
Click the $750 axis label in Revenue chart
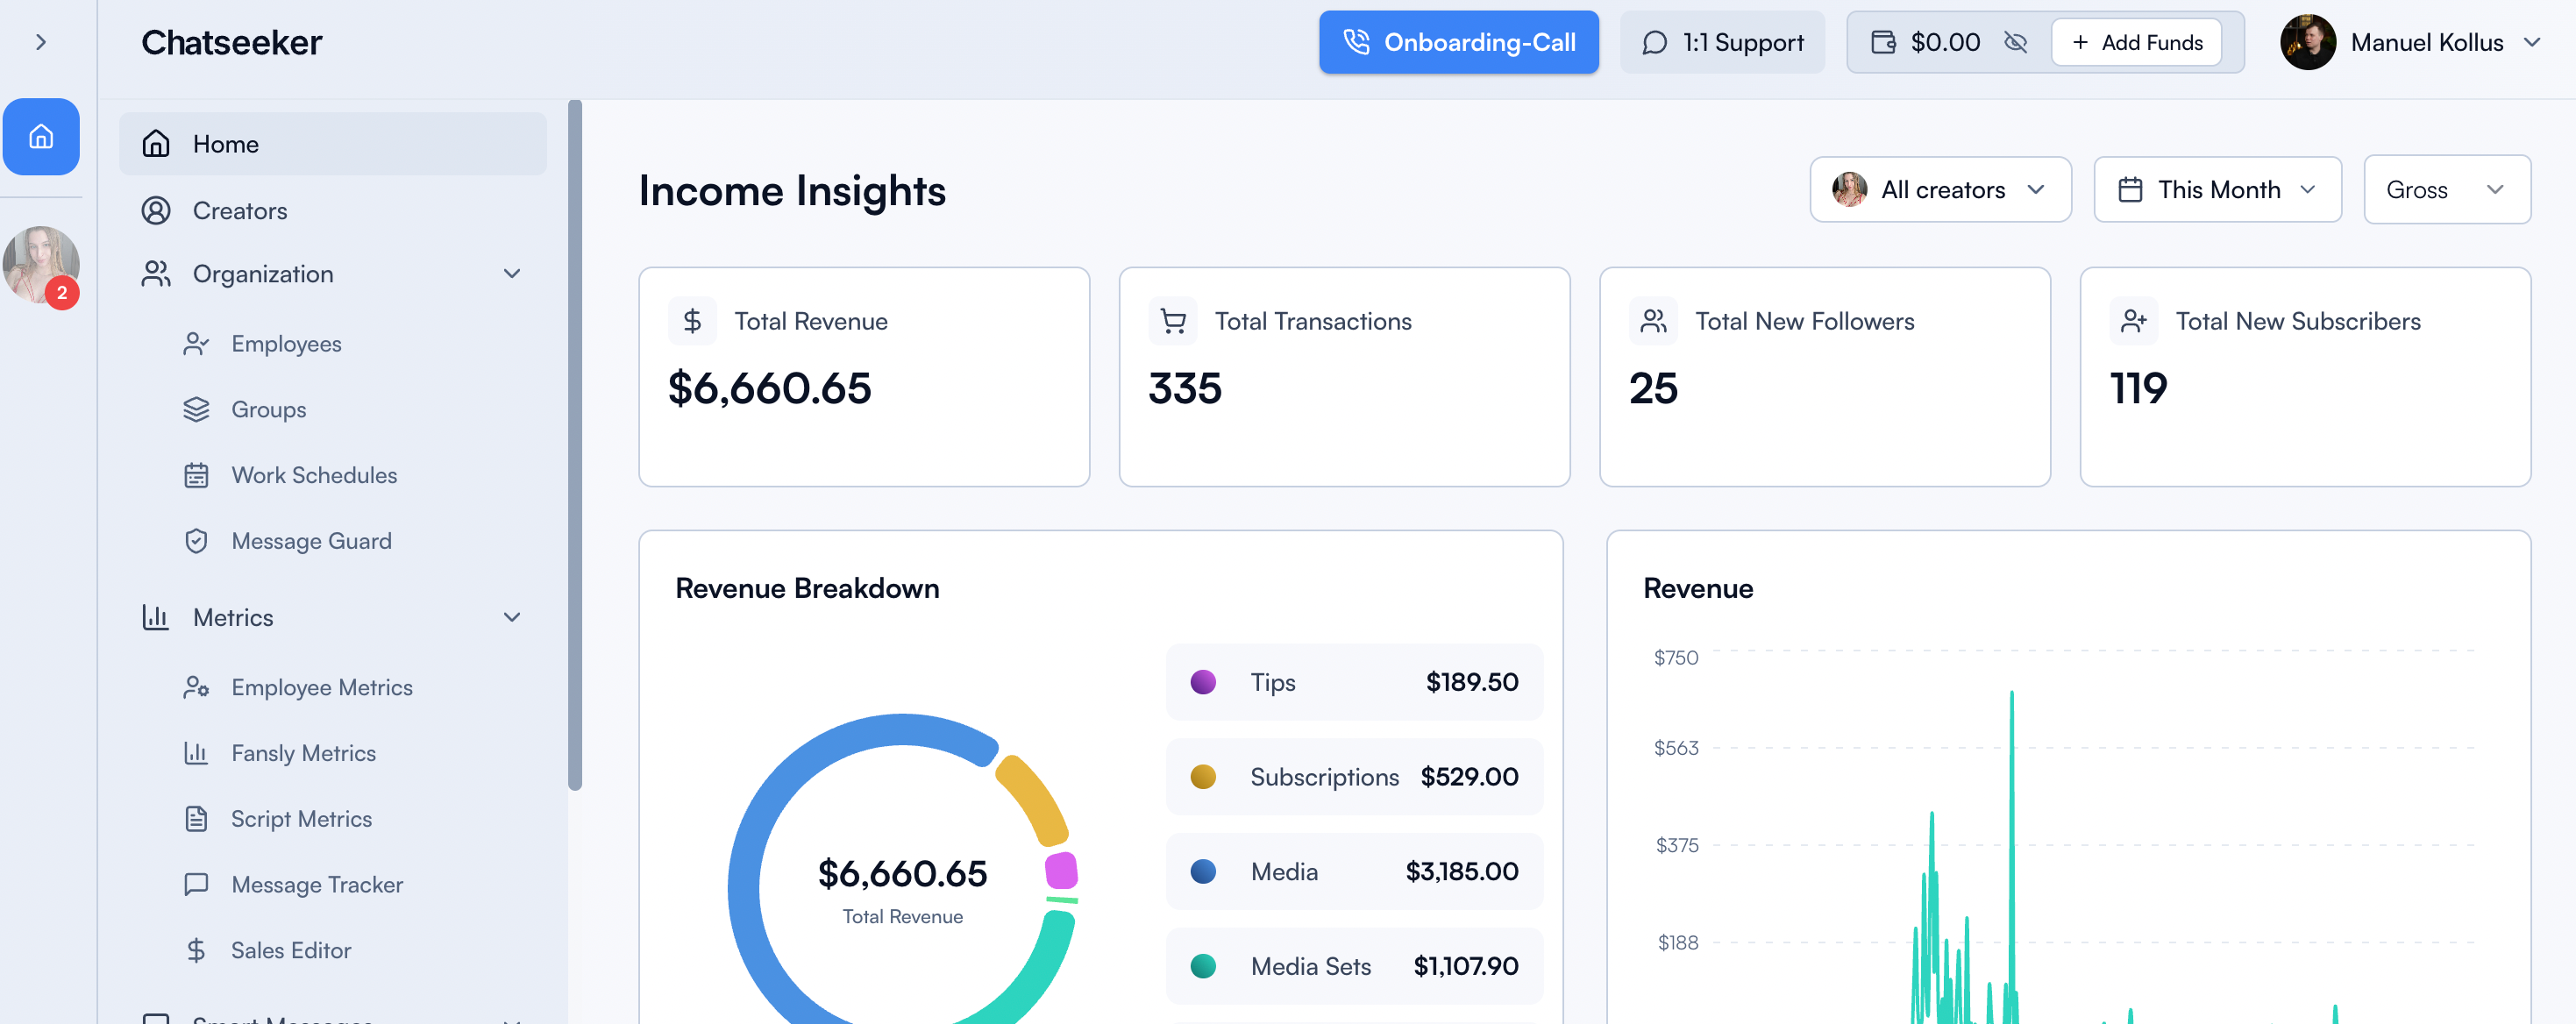click(x=1676, y=657)
